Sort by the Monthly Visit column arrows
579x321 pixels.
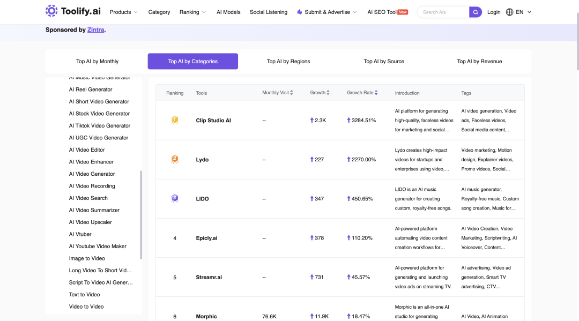click(291, 93)
